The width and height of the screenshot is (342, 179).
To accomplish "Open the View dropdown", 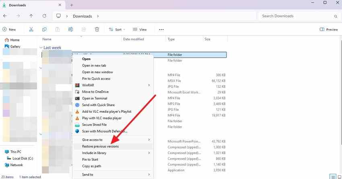I will click(140, 29).
